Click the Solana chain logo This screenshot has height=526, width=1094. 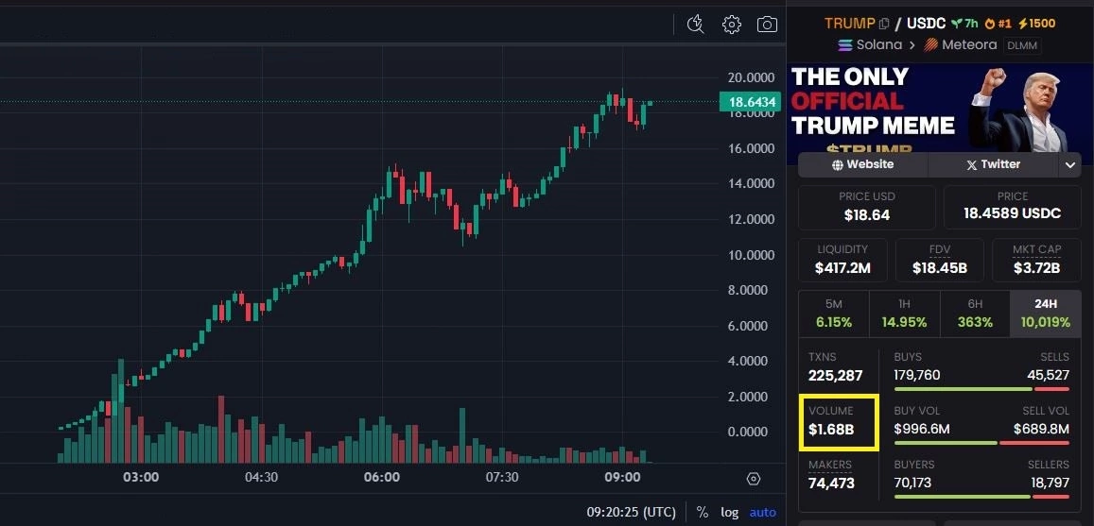tap(845, 45)
